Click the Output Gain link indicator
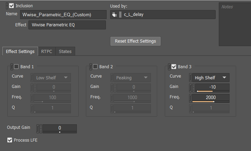 [x=38, y=129]
